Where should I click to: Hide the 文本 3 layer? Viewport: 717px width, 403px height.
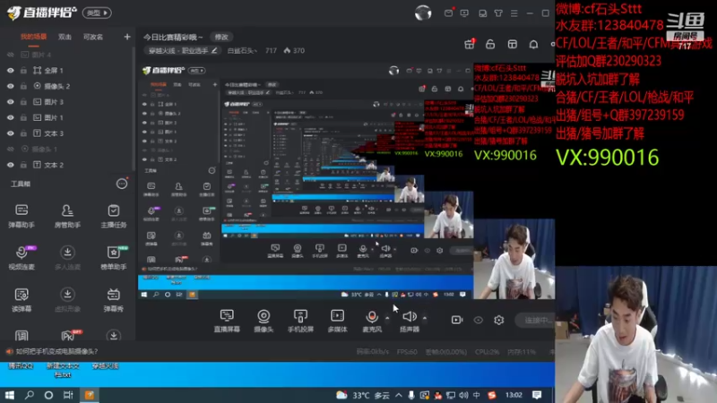click(11, 133)
